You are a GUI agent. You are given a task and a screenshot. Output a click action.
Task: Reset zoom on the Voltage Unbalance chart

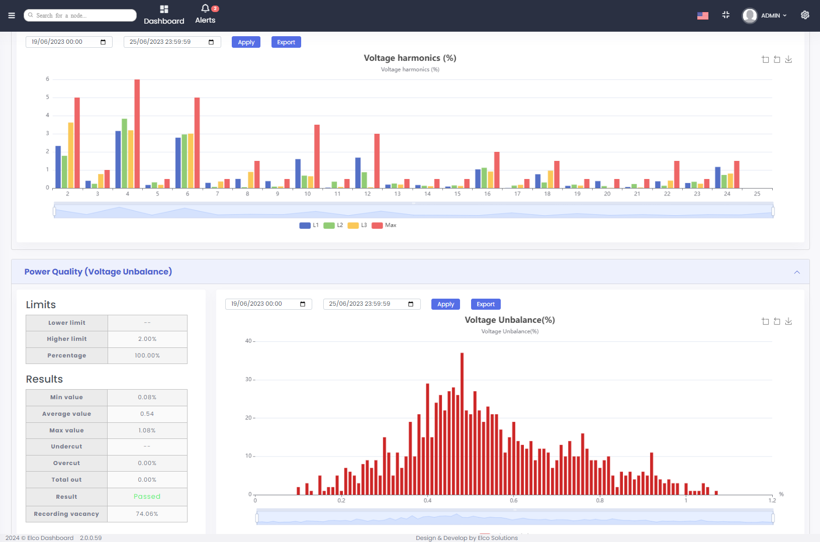point(777,321)
